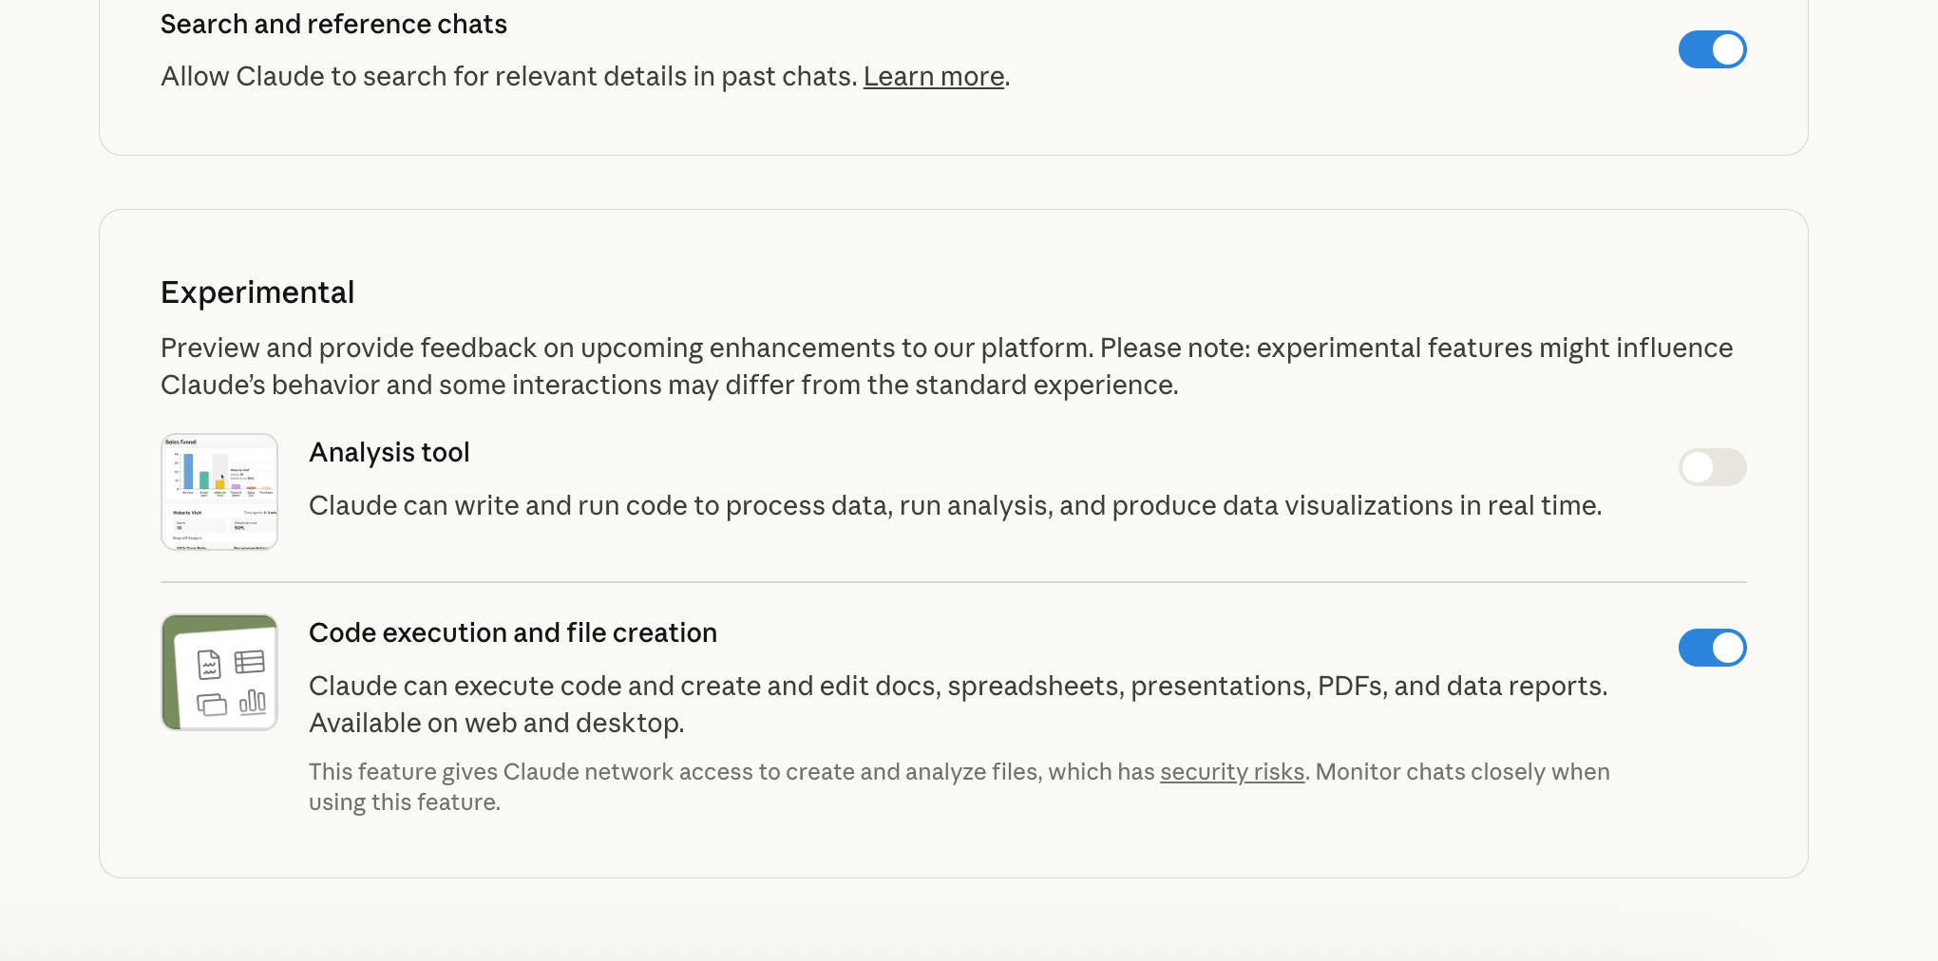Click the Search and reference chats heading
The height and width of the screenshot is (961, 1938).
333,24
